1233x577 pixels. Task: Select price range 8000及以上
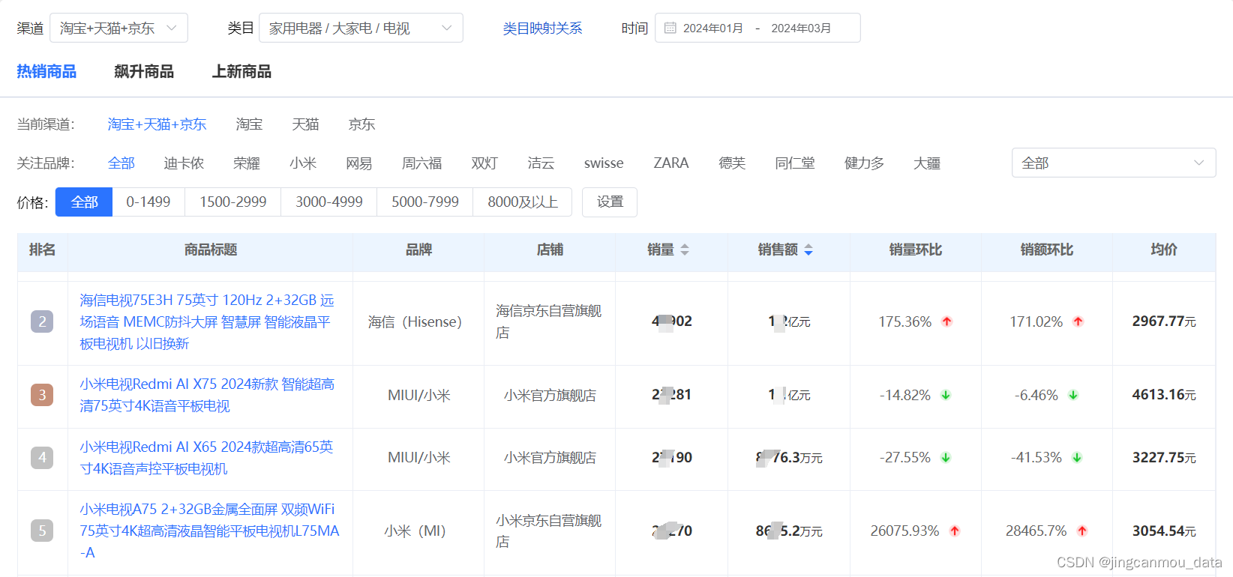(x=523, y=202)
